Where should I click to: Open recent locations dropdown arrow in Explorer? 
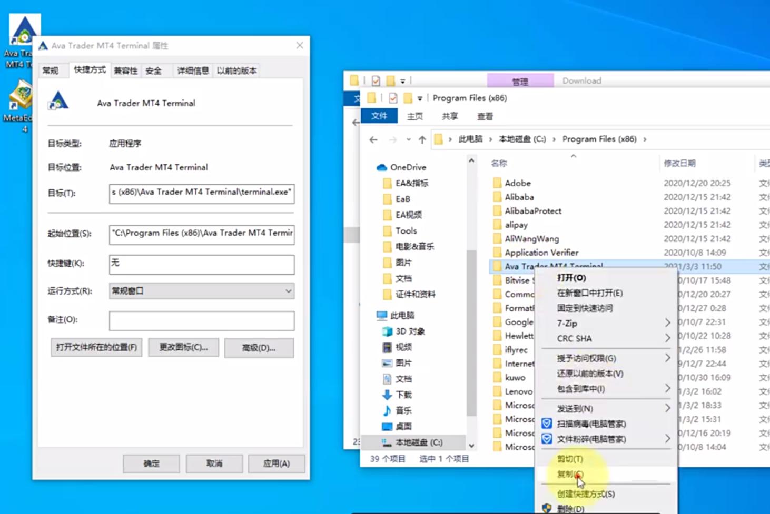[x=408, y=139]
